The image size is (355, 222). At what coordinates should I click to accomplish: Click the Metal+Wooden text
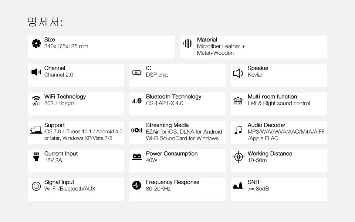pos(215,53)
